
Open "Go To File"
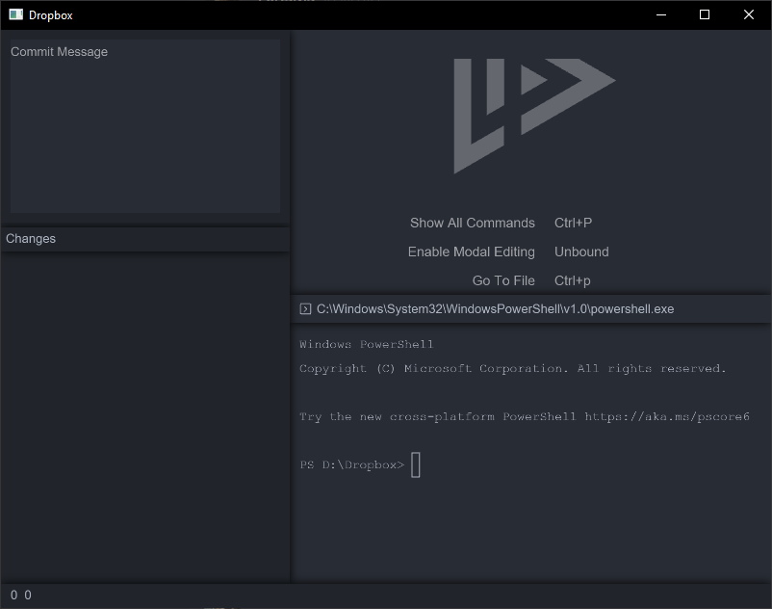[x=503, y=280]
